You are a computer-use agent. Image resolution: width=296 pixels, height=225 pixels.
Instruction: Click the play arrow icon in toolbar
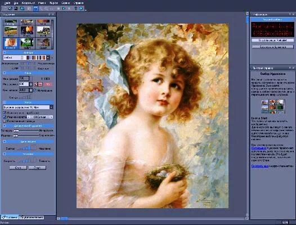click(64, 8)
